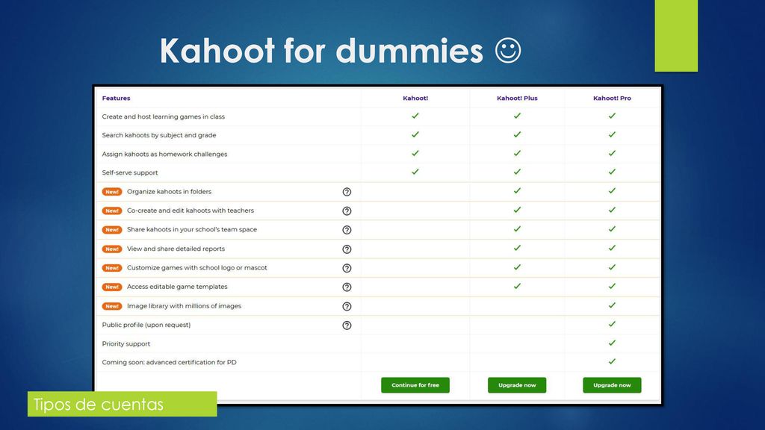765x430 pixels.
Task: Open help icon for Access editable game templates
Action: pyautogui.click(x=347, y=287)
